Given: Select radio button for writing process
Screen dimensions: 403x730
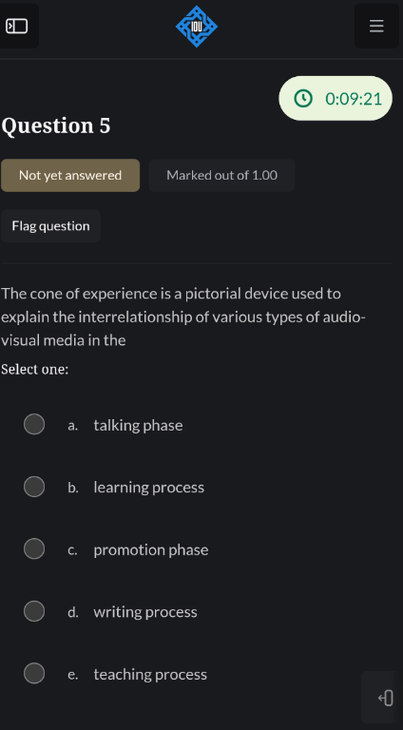Looking at the screenshot, I should point(34,611).
